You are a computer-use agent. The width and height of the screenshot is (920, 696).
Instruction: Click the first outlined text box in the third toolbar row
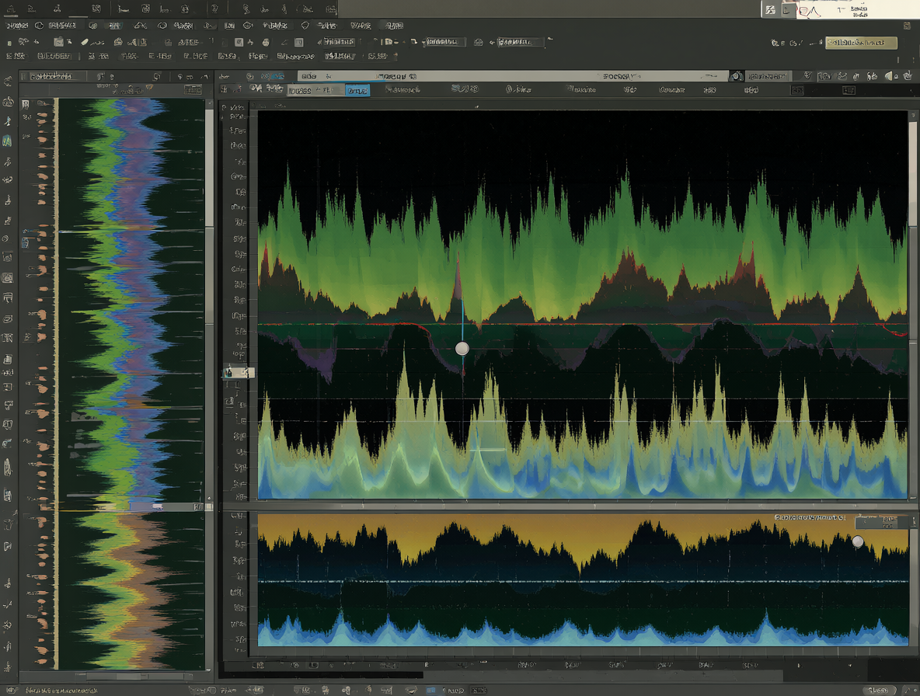tap(339, 42)
